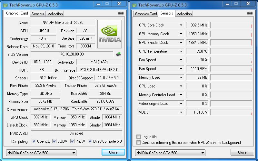
Task: Toggle the OpenCL checkbox
Action: [x=34, y=141]
